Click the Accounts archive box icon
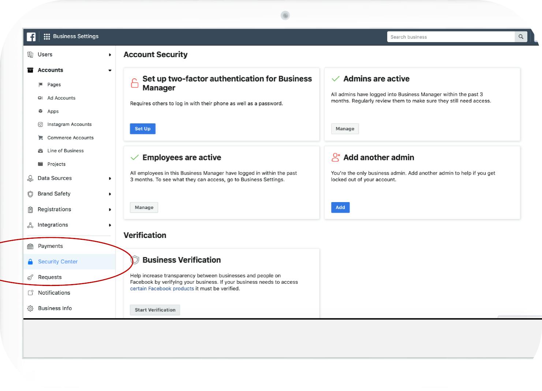 (30, 70)
